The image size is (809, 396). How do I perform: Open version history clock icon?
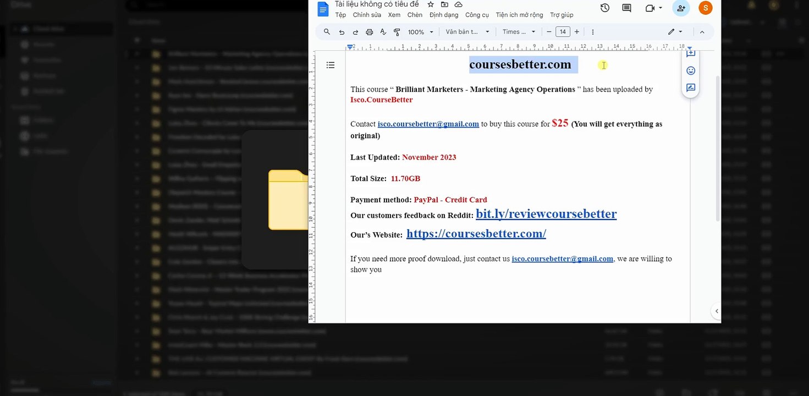pos(605,8)
